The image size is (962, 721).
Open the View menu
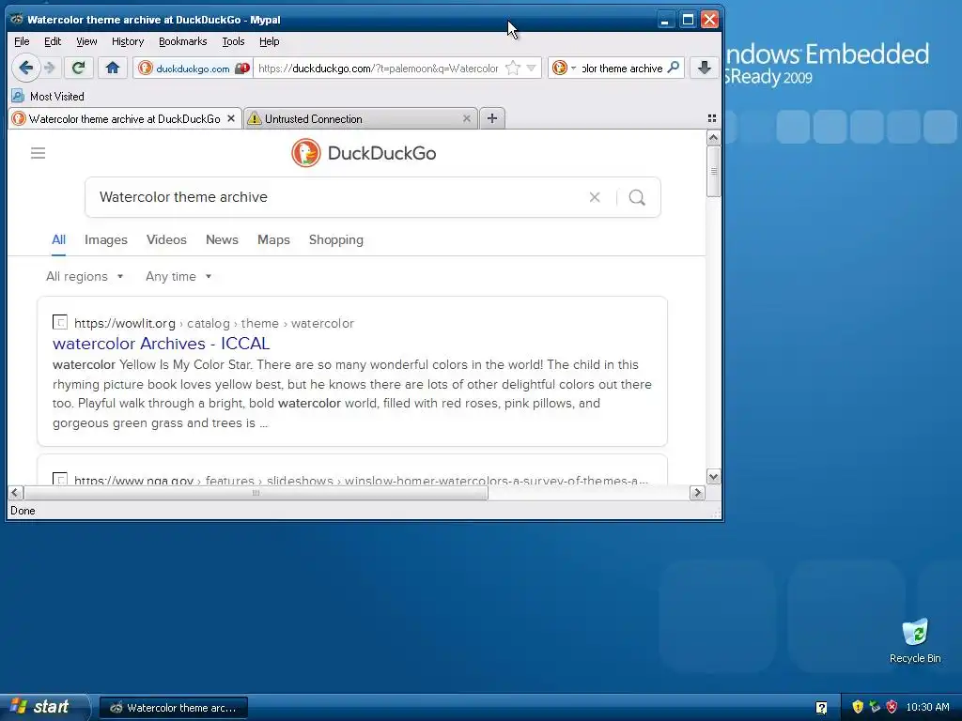[86, 41]
